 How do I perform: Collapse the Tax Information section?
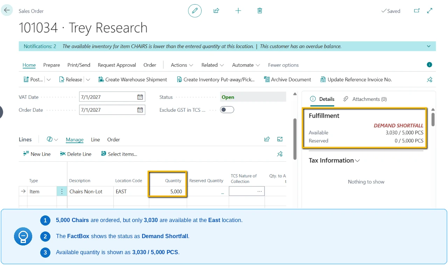(334, 160)
